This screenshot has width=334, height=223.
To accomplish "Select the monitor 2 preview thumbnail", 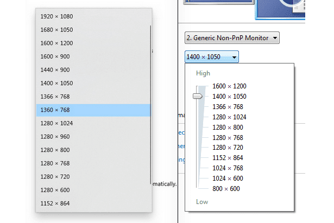I will [280, 10].
